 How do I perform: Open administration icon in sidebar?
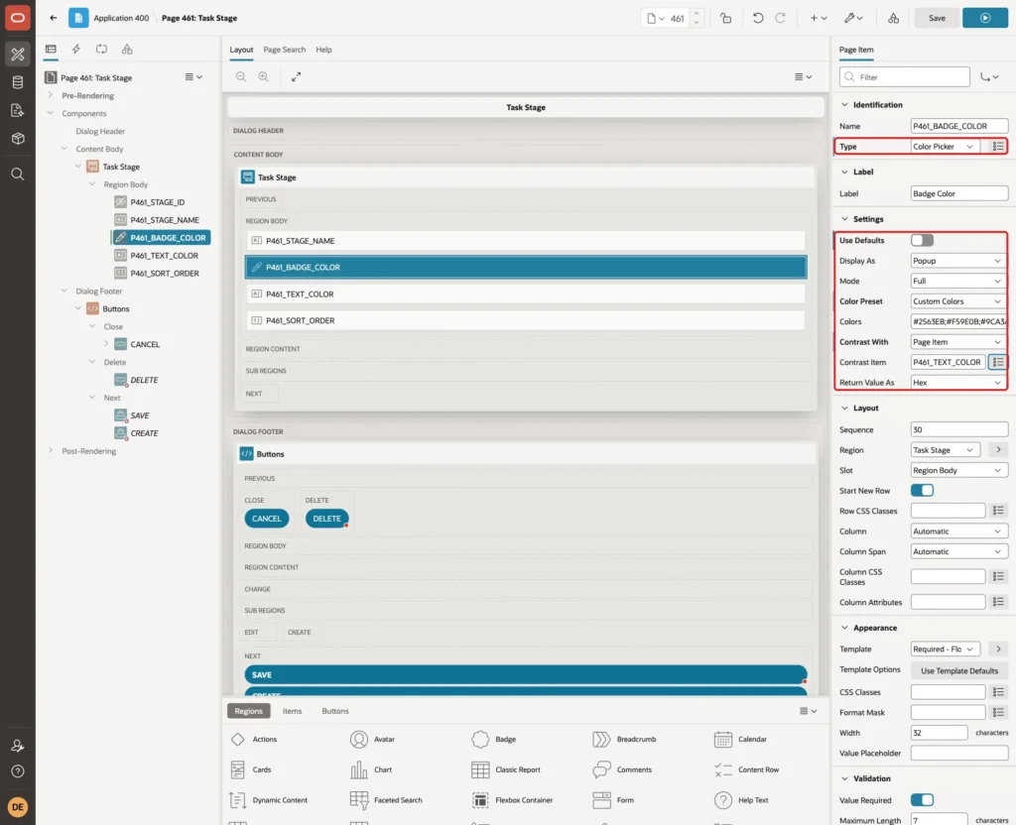coord(18,746)
